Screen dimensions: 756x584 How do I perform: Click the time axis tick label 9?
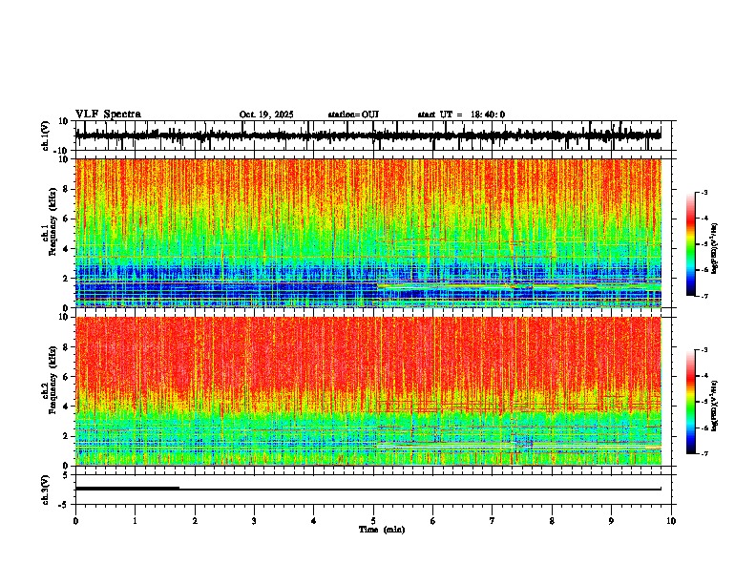(611, 521)
